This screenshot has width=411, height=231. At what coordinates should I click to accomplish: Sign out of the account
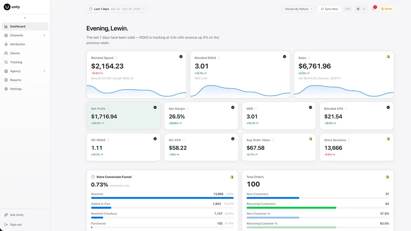coord(25,224)
